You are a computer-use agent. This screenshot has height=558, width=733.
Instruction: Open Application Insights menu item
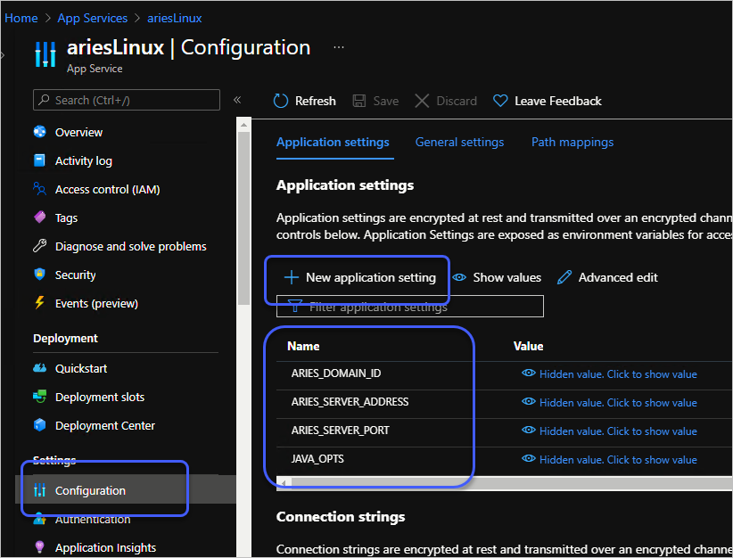click(105, 547)
